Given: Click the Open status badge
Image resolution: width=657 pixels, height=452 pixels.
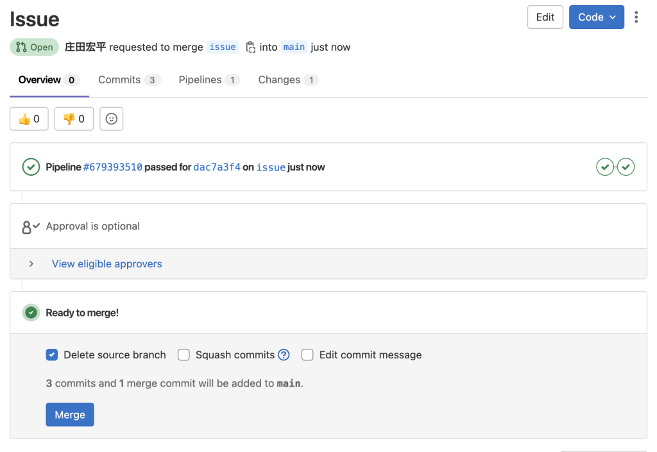Looking at the screenshot, I should (x=34, y=47).
